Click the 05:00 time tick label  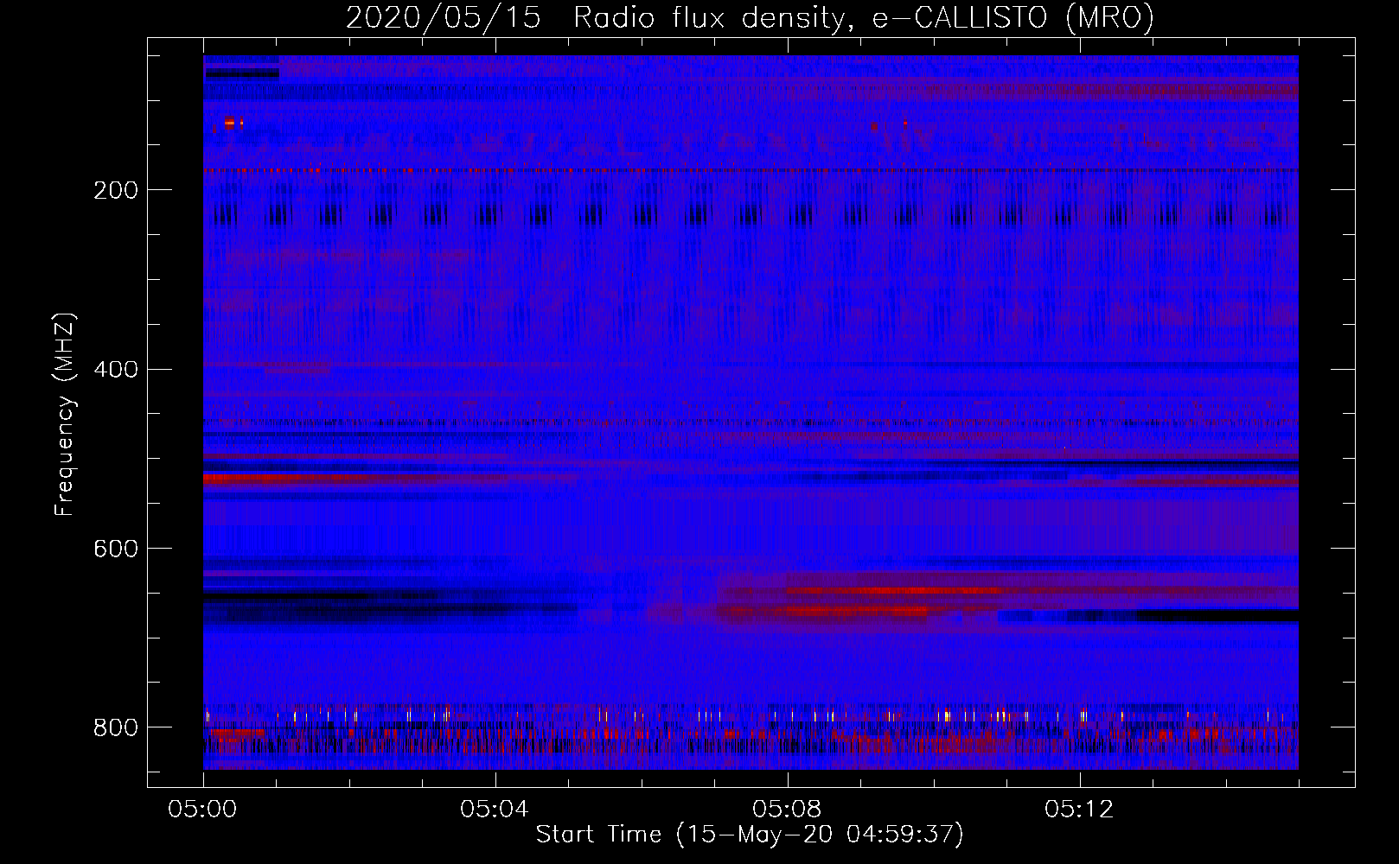pos(203,810)
